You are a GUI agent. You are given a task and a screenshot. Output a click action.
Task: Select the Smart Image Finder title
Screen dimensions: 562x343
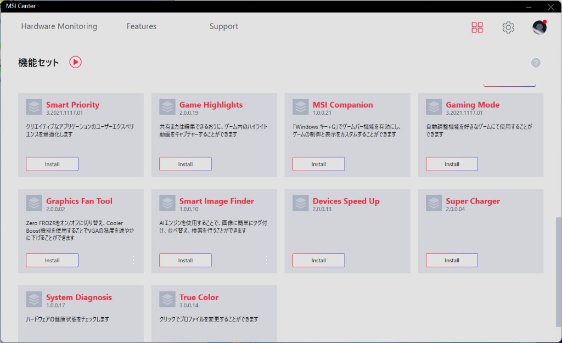pos(216,201)
